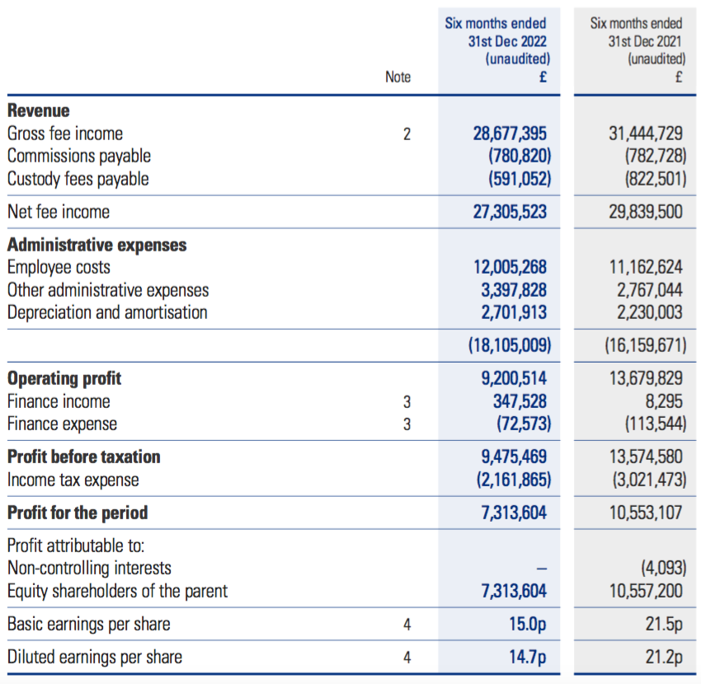Click finance income value 347,528
This screenshot has width=701, height=684.
(x=520, y=401)
